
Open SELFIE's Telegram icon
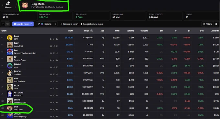pos(57,103)
